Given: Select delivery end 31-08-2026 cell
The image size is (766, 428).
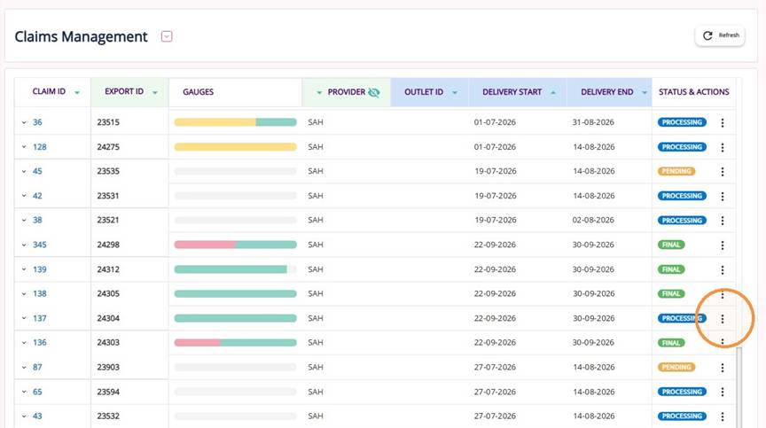Looking at the screenshot, I should coord(593,122).
